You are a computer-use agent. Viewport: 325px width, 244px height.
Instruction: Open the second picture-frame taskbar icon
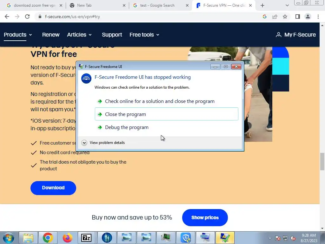click(x=146, y=238)
